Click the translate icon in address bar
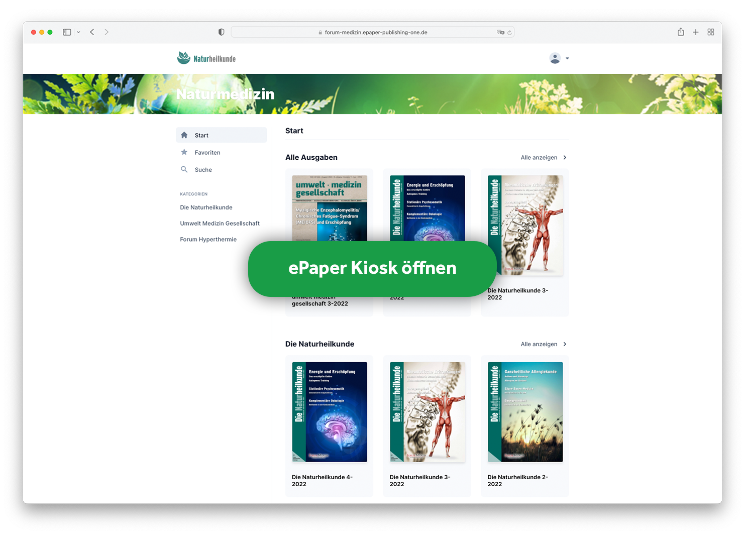 coord(500,32)
